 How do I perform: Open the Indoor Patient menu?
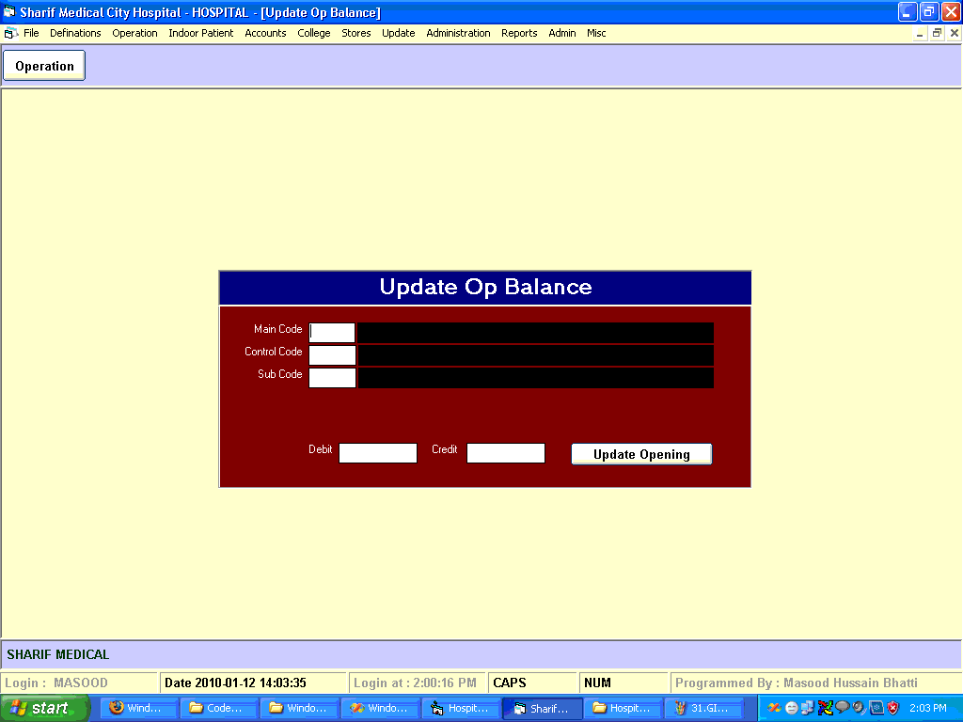(201, 33)
